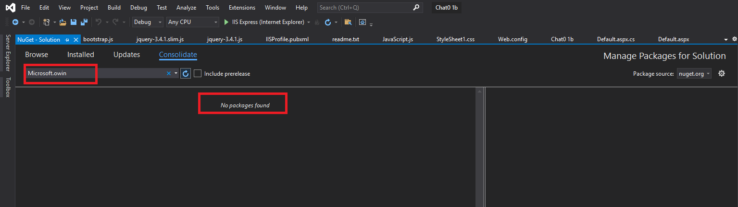The height and width of the screenshot is (207, 738).
Task: Refresh the NuGet package search results
Action: coord(185,73)
